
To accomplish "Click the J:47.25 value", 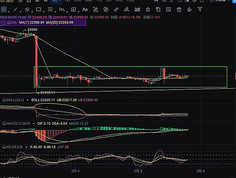I will click(x=63, y=147).
